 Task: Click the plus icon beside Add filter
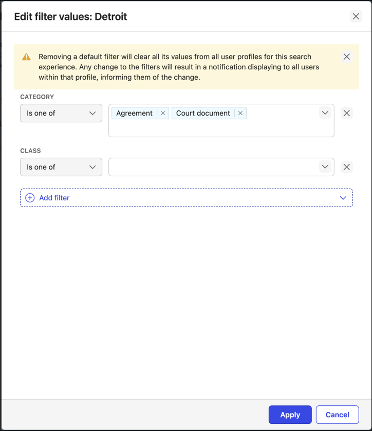(30, 198)
